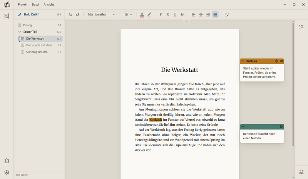The image size is (308, 179).
Task: Click the Erster Teil folder label
Action: [30, 32]
